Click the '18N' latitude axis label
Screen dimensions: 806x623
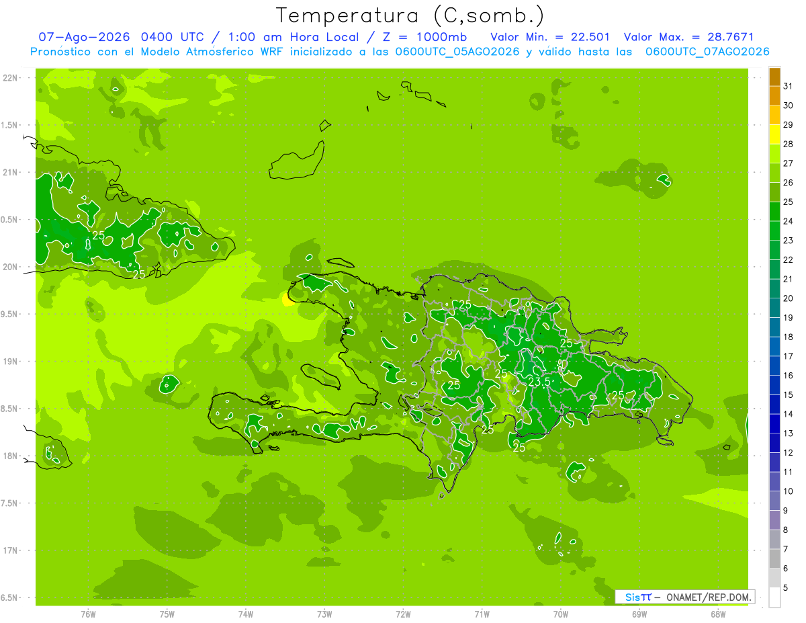click(10, 456)
